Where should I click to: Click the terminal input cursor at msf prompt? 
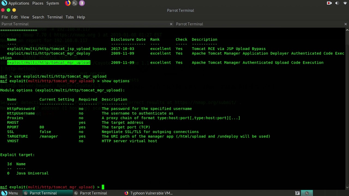(103, 187)
